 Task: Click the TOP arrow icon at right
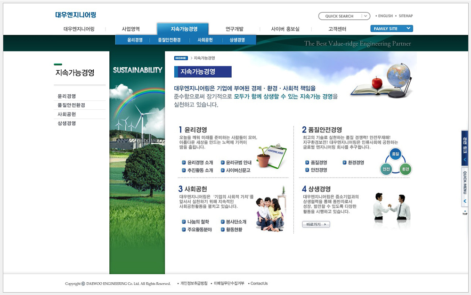coord(464,213)
